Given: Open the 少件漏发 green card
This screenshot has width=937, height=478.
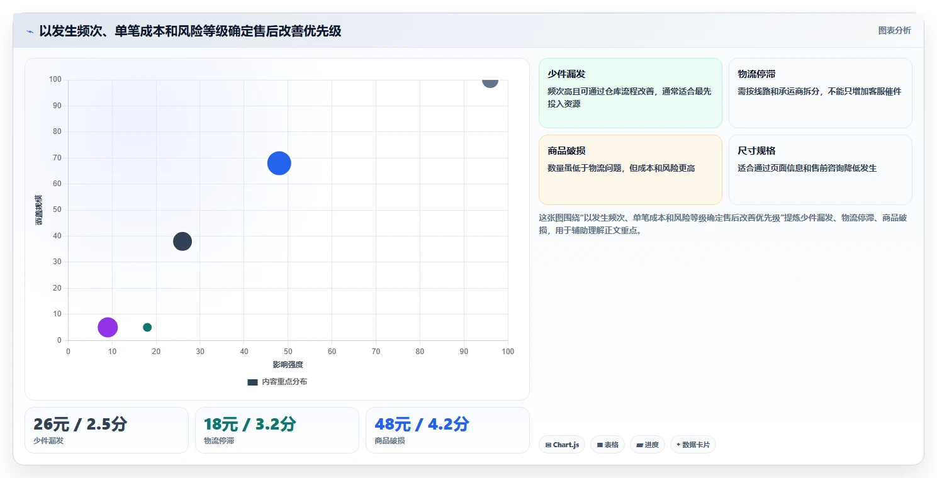Looking at the screenshot, I should click(x=631, y=93).
